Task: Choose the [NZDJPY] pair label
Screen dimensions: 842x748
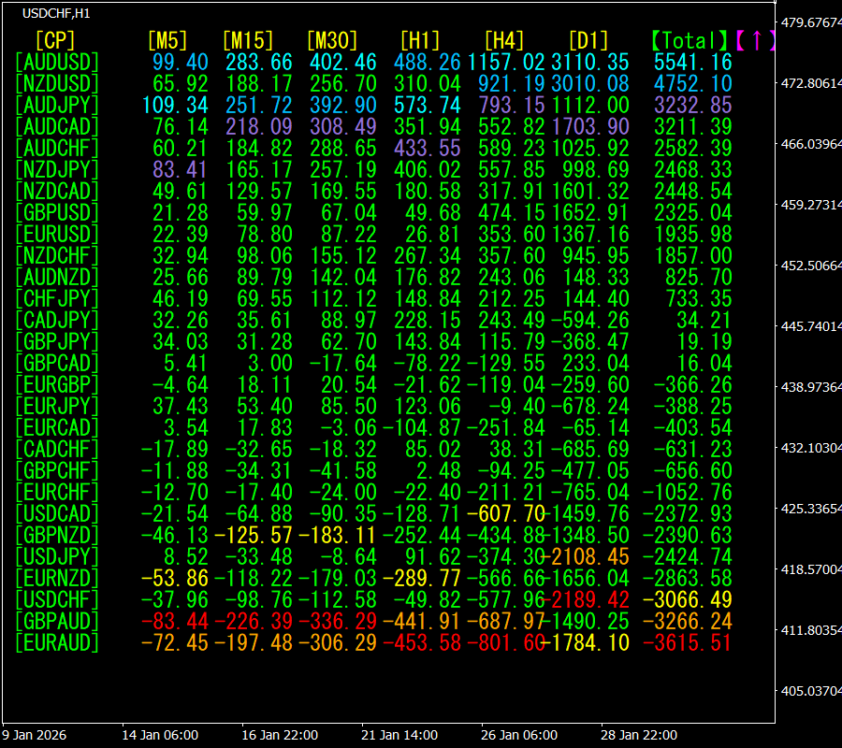Action: pyautogui.click(x=57, y=169)
